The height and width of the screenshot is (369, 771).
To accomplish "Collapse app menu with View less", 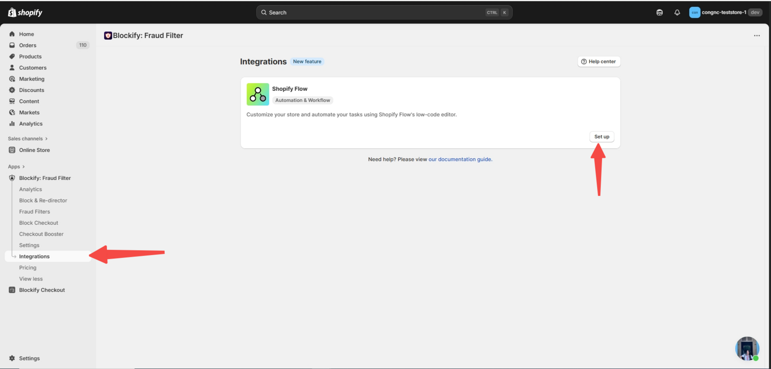I will 31,279.
